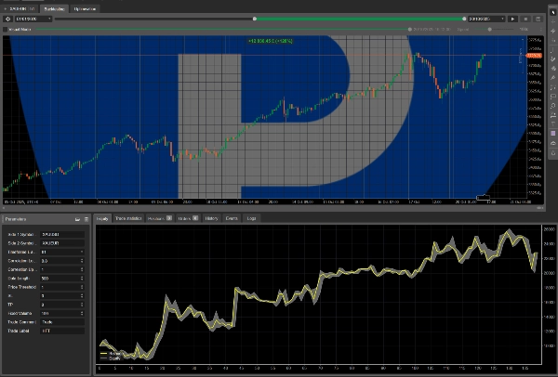
Task: Edit the Side 1 Symbol field
Action: (62, 235)
